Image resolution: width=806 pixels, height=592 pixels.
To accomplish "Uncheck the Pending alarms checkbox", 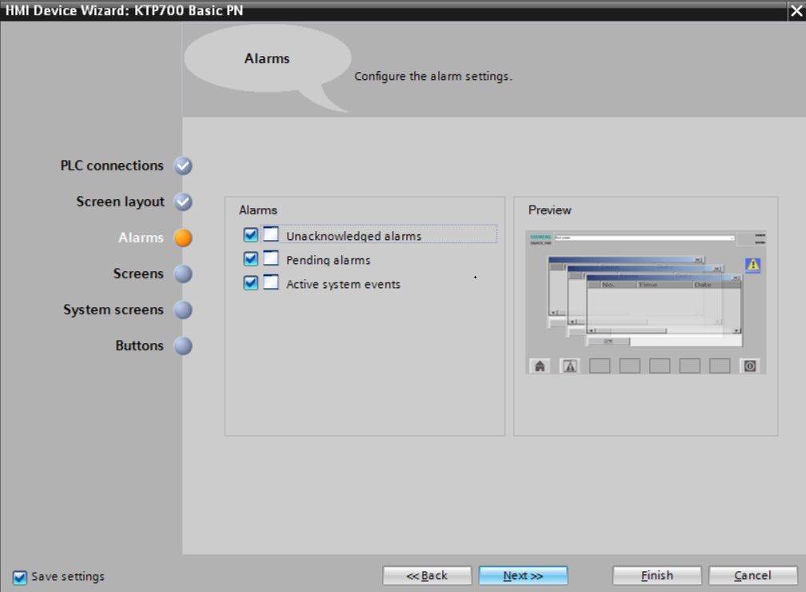I will (x=251, y=258).
